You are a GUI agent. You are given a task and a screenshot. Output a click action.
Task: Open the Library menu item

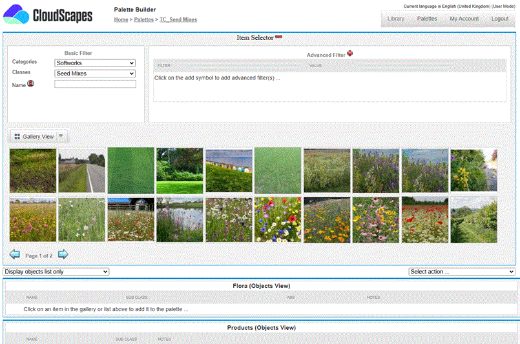[x=395, y=19]
